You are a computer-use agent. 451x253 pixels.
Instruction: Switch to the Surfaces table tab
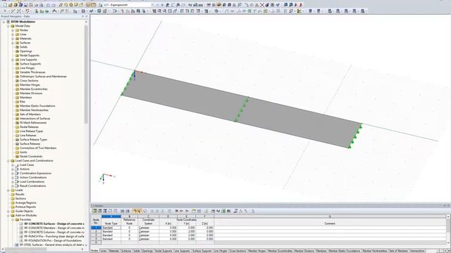click(x=126, y=251)
